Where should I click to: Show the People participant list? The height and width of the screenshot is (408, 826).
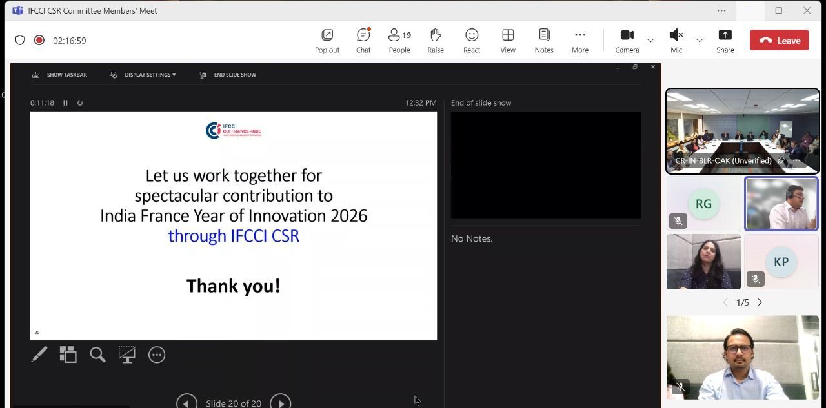[399, 40]
